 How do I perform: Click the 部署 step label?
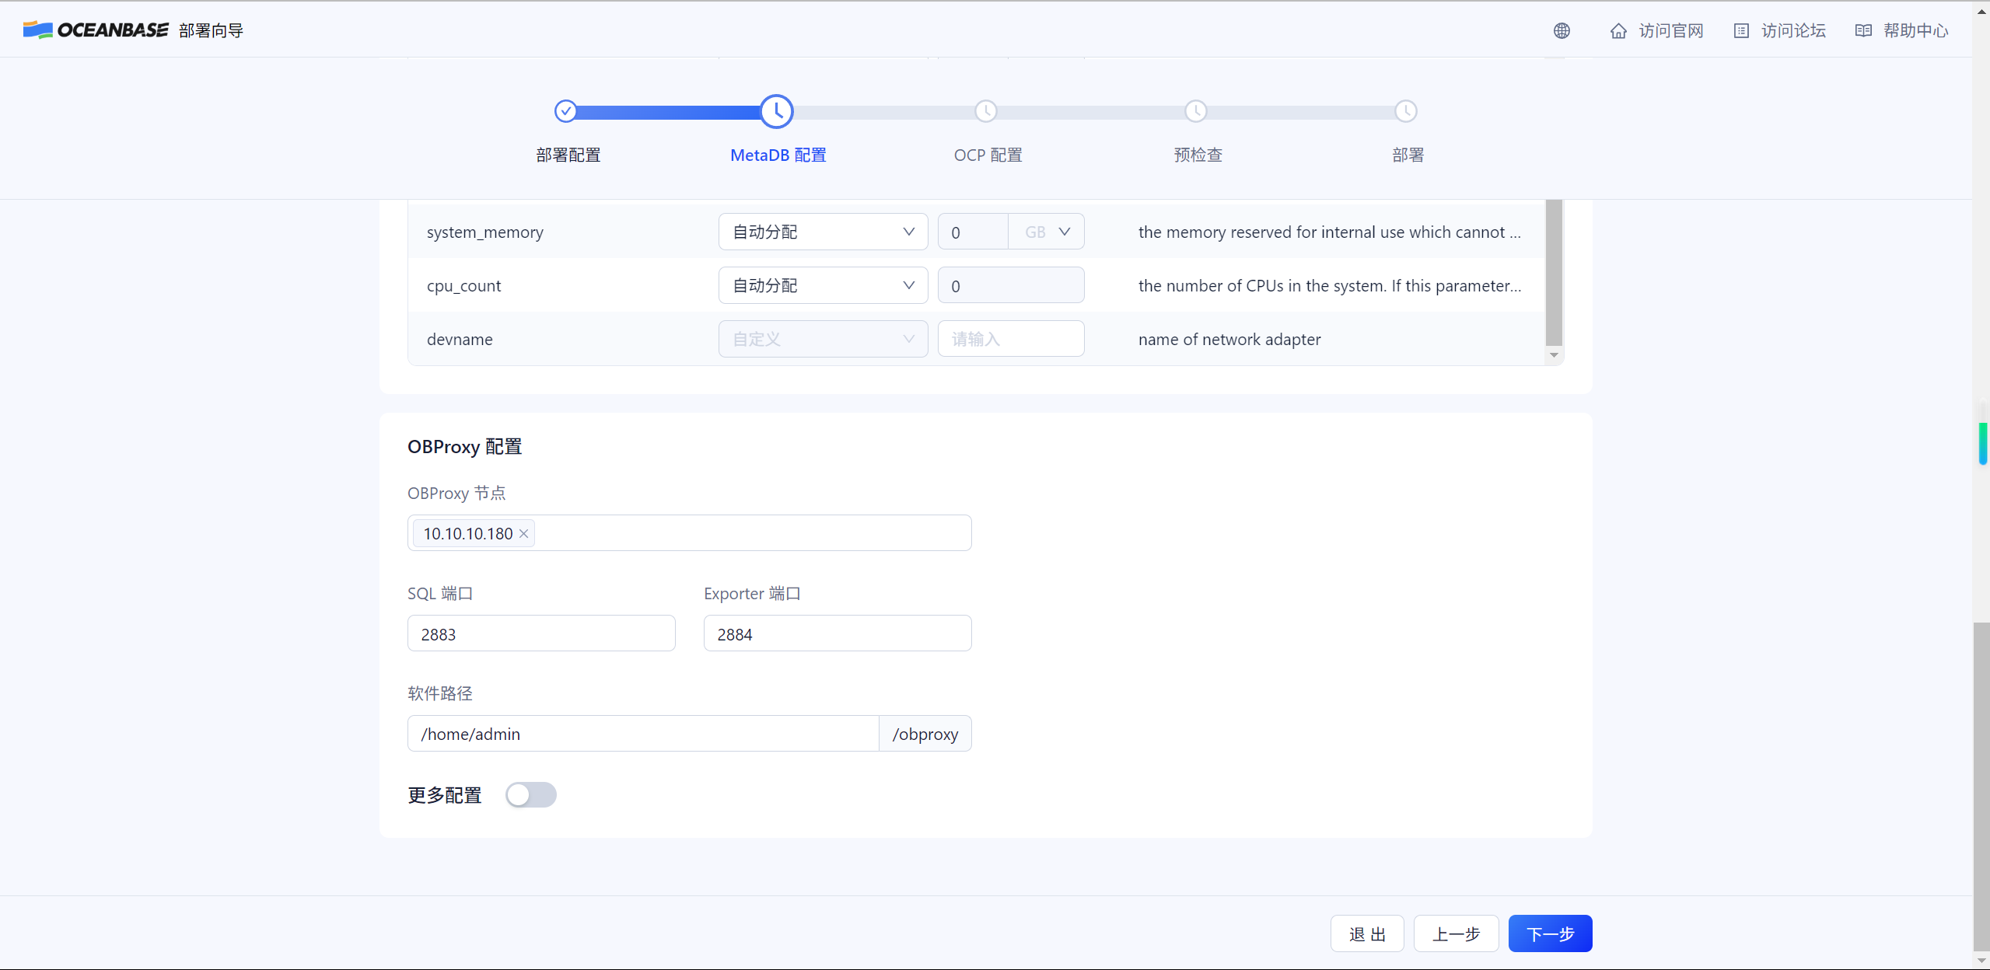[1407, 155]
